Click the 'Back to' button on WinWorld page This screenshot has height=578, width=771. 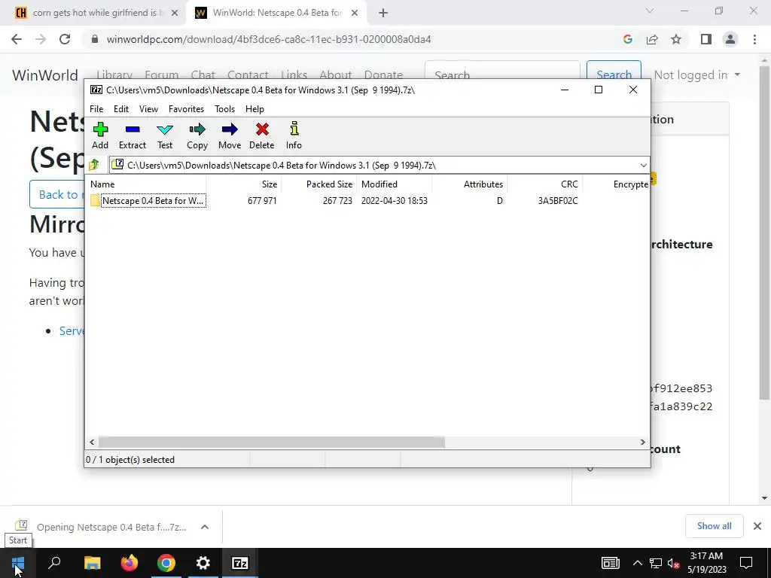(x=57, y=195)
